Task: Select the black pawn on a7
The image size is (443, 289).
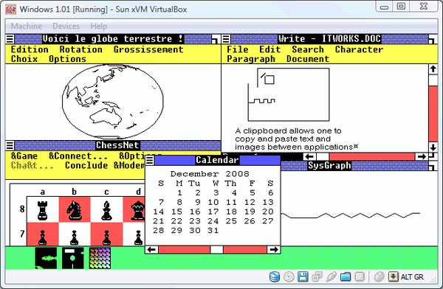Action: [x=43, y=237]
